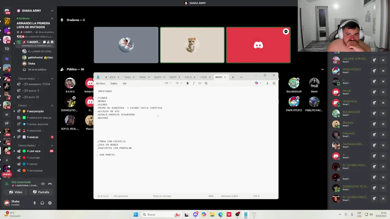
Task: Open Notepad account profile icon
Action: click(x=267, y=83)
